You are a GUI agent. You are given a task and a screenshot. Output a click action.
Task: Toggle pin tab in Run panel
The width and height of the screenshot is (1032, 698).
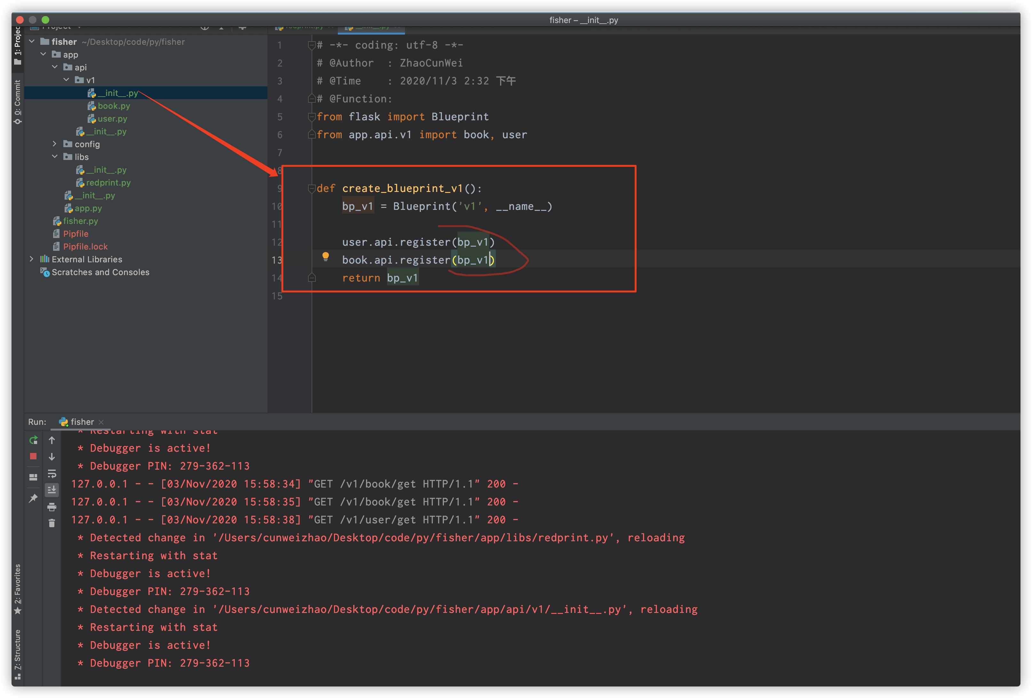coord(33,498)
